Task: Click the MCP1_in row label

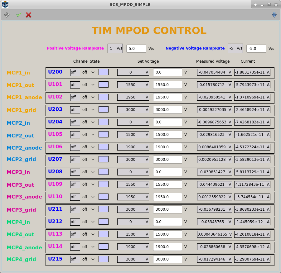Action: point(18,73)
